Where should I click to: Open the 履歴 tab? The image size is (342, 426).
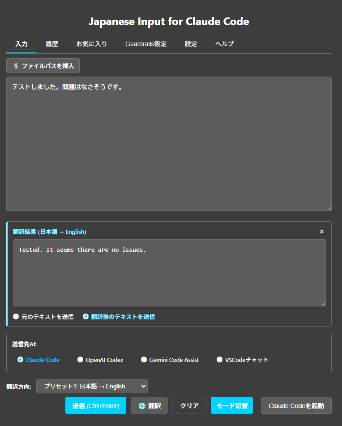[x=52, y=44]
